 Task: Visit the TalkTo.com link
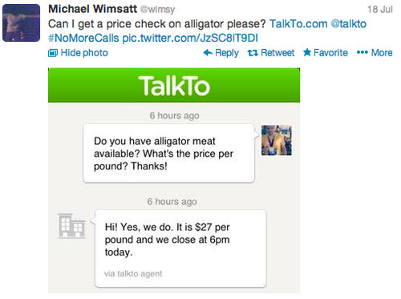point(298,24)
